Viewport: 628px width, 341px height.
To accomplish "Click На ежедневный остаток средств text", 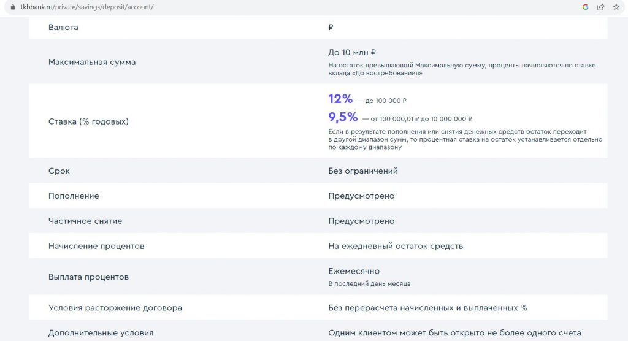I will pos(396,246).
